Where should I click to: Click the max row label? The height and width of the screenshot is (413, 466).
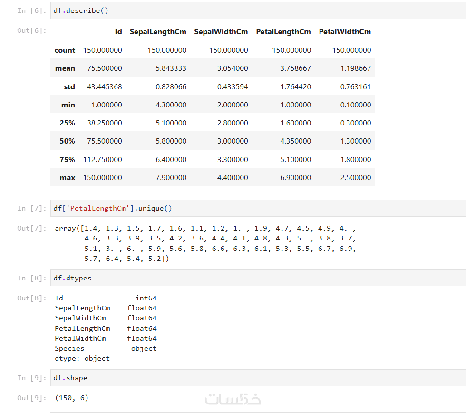coord(68,178)
